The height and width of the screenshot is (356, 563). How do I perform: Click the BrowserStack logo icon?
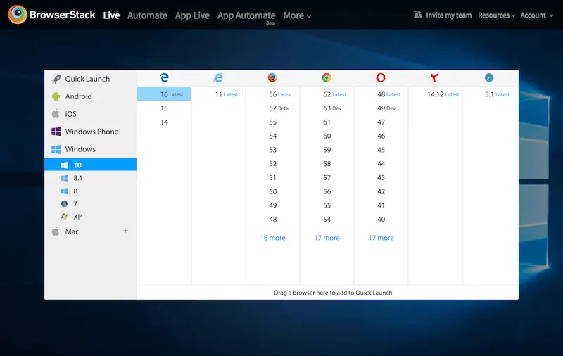click(17, 14)
